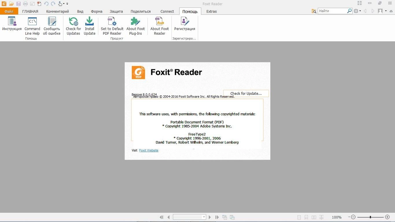395x222 pixels.
Task: Click the zoom slider handle
Action: [370, 217]
